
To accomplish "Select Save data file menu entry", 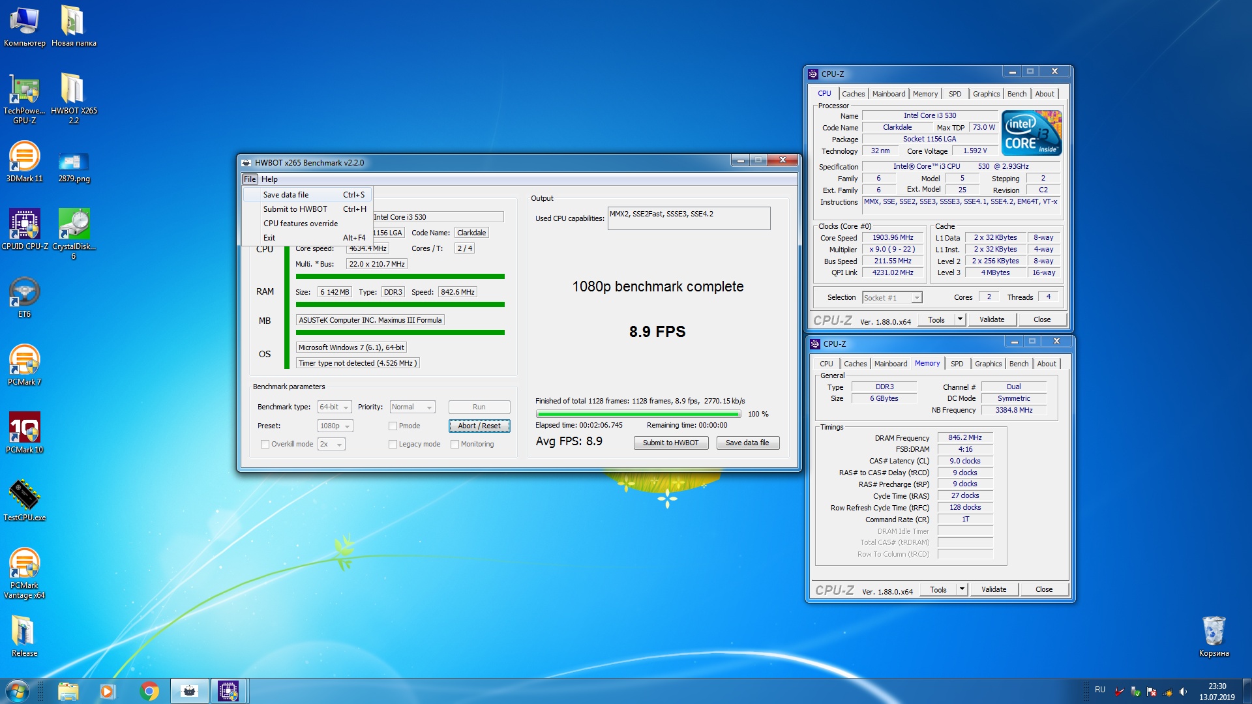I will pyautogui.click(x=308, y=195).
